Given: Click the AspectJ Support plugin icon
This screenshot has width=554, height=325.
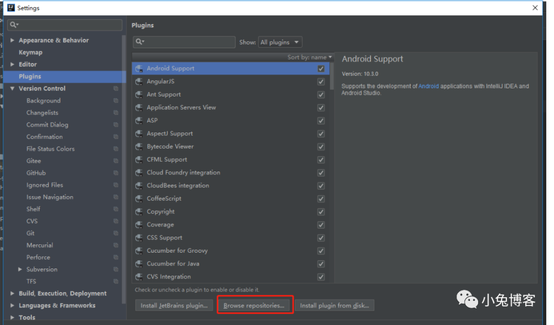Looking at the screenshot, I should click(139, 133).
